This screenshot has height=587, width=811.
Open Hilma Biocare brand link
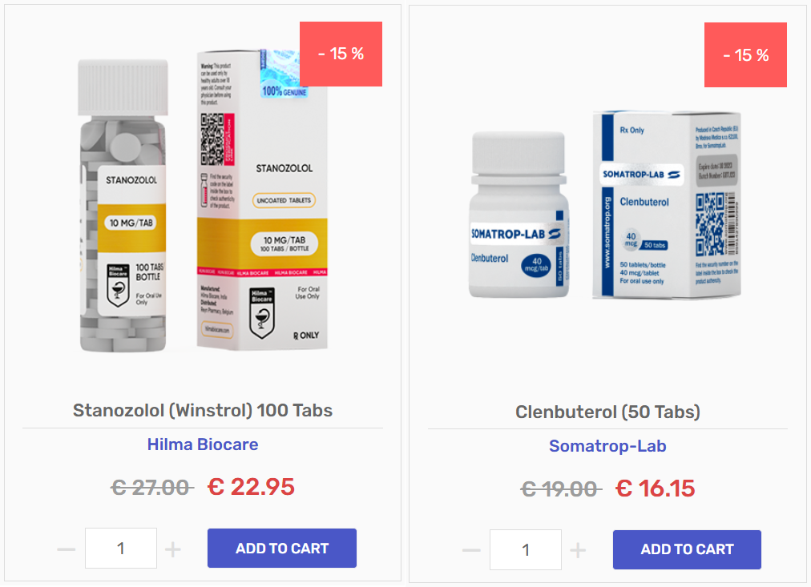(x=203, y=444)
